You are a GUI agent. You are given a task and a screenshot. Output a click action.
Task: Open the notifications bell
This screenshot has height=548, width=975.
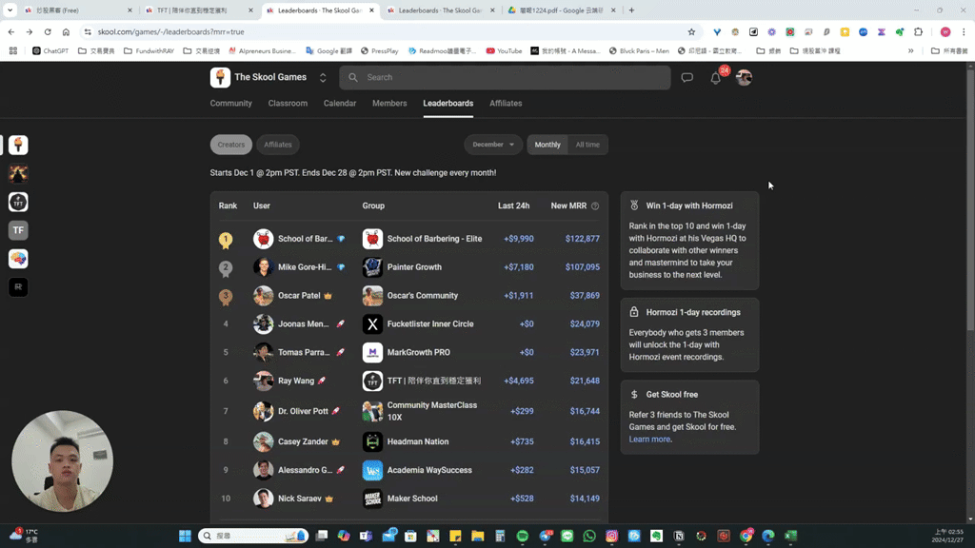pyautogui.click(x=716, y=78)
